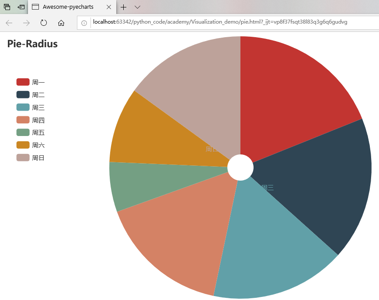Expand tab preview chevron
Screen dimensions: 379x300
click(138, 7)
